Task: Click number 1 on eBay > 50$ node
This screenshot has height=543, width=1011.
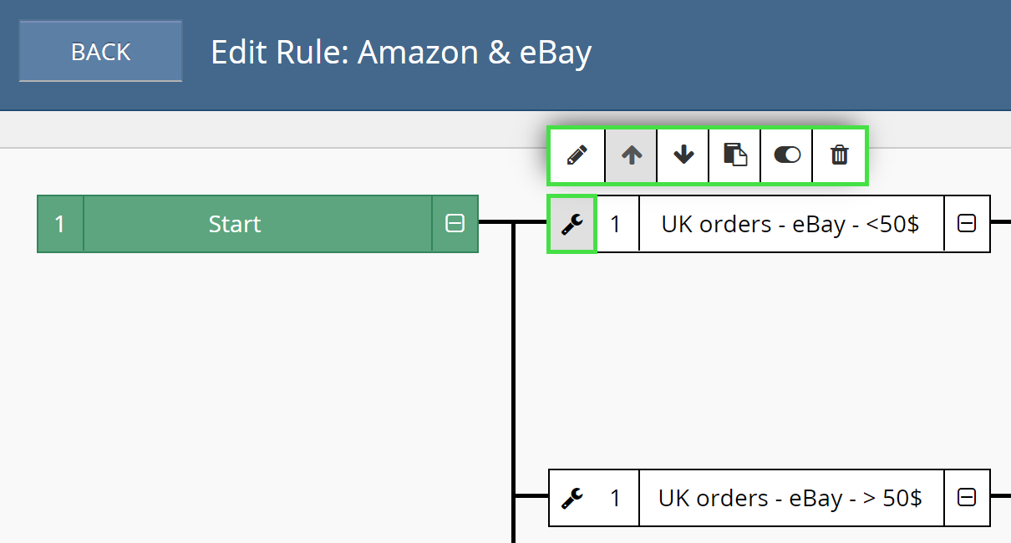Action: 616,498
